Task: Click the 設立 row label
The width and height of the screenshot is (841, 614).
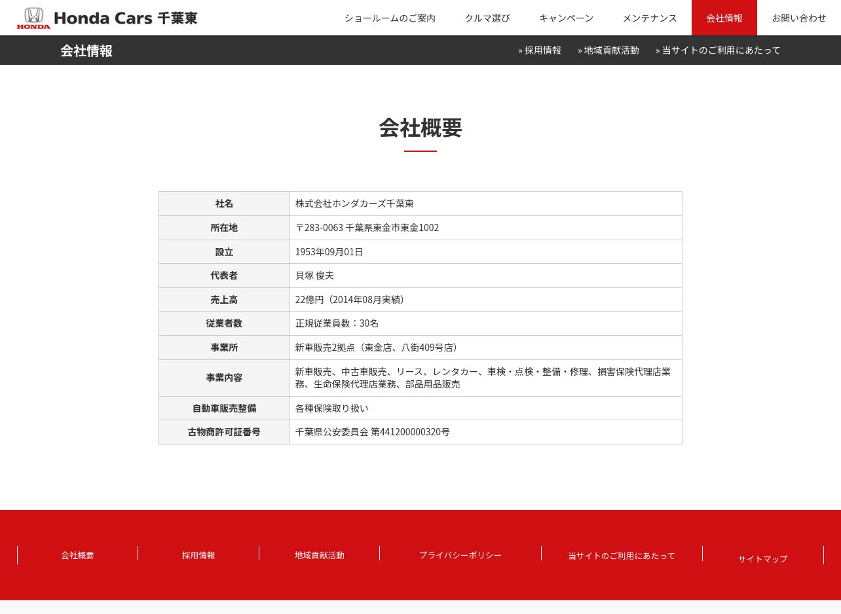Action: click(x=224, y=252)
